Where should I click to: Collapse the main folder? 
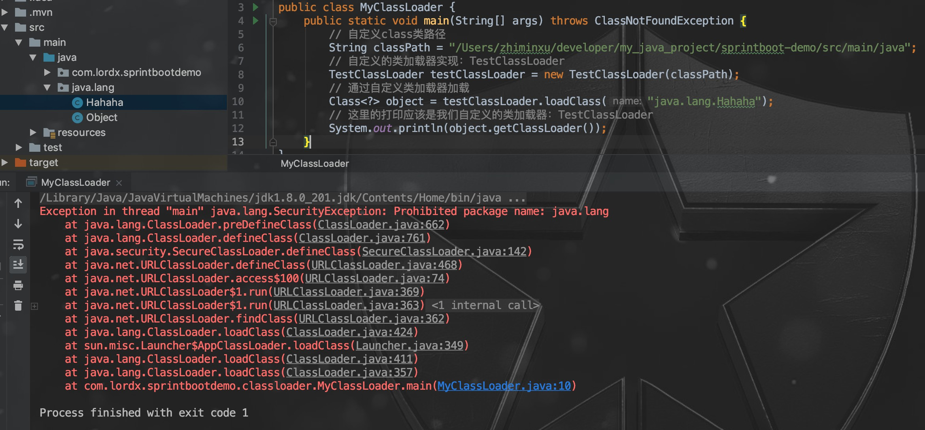(19, 42)
